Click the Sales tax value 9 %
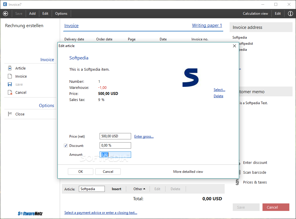 tap(101, 100)
